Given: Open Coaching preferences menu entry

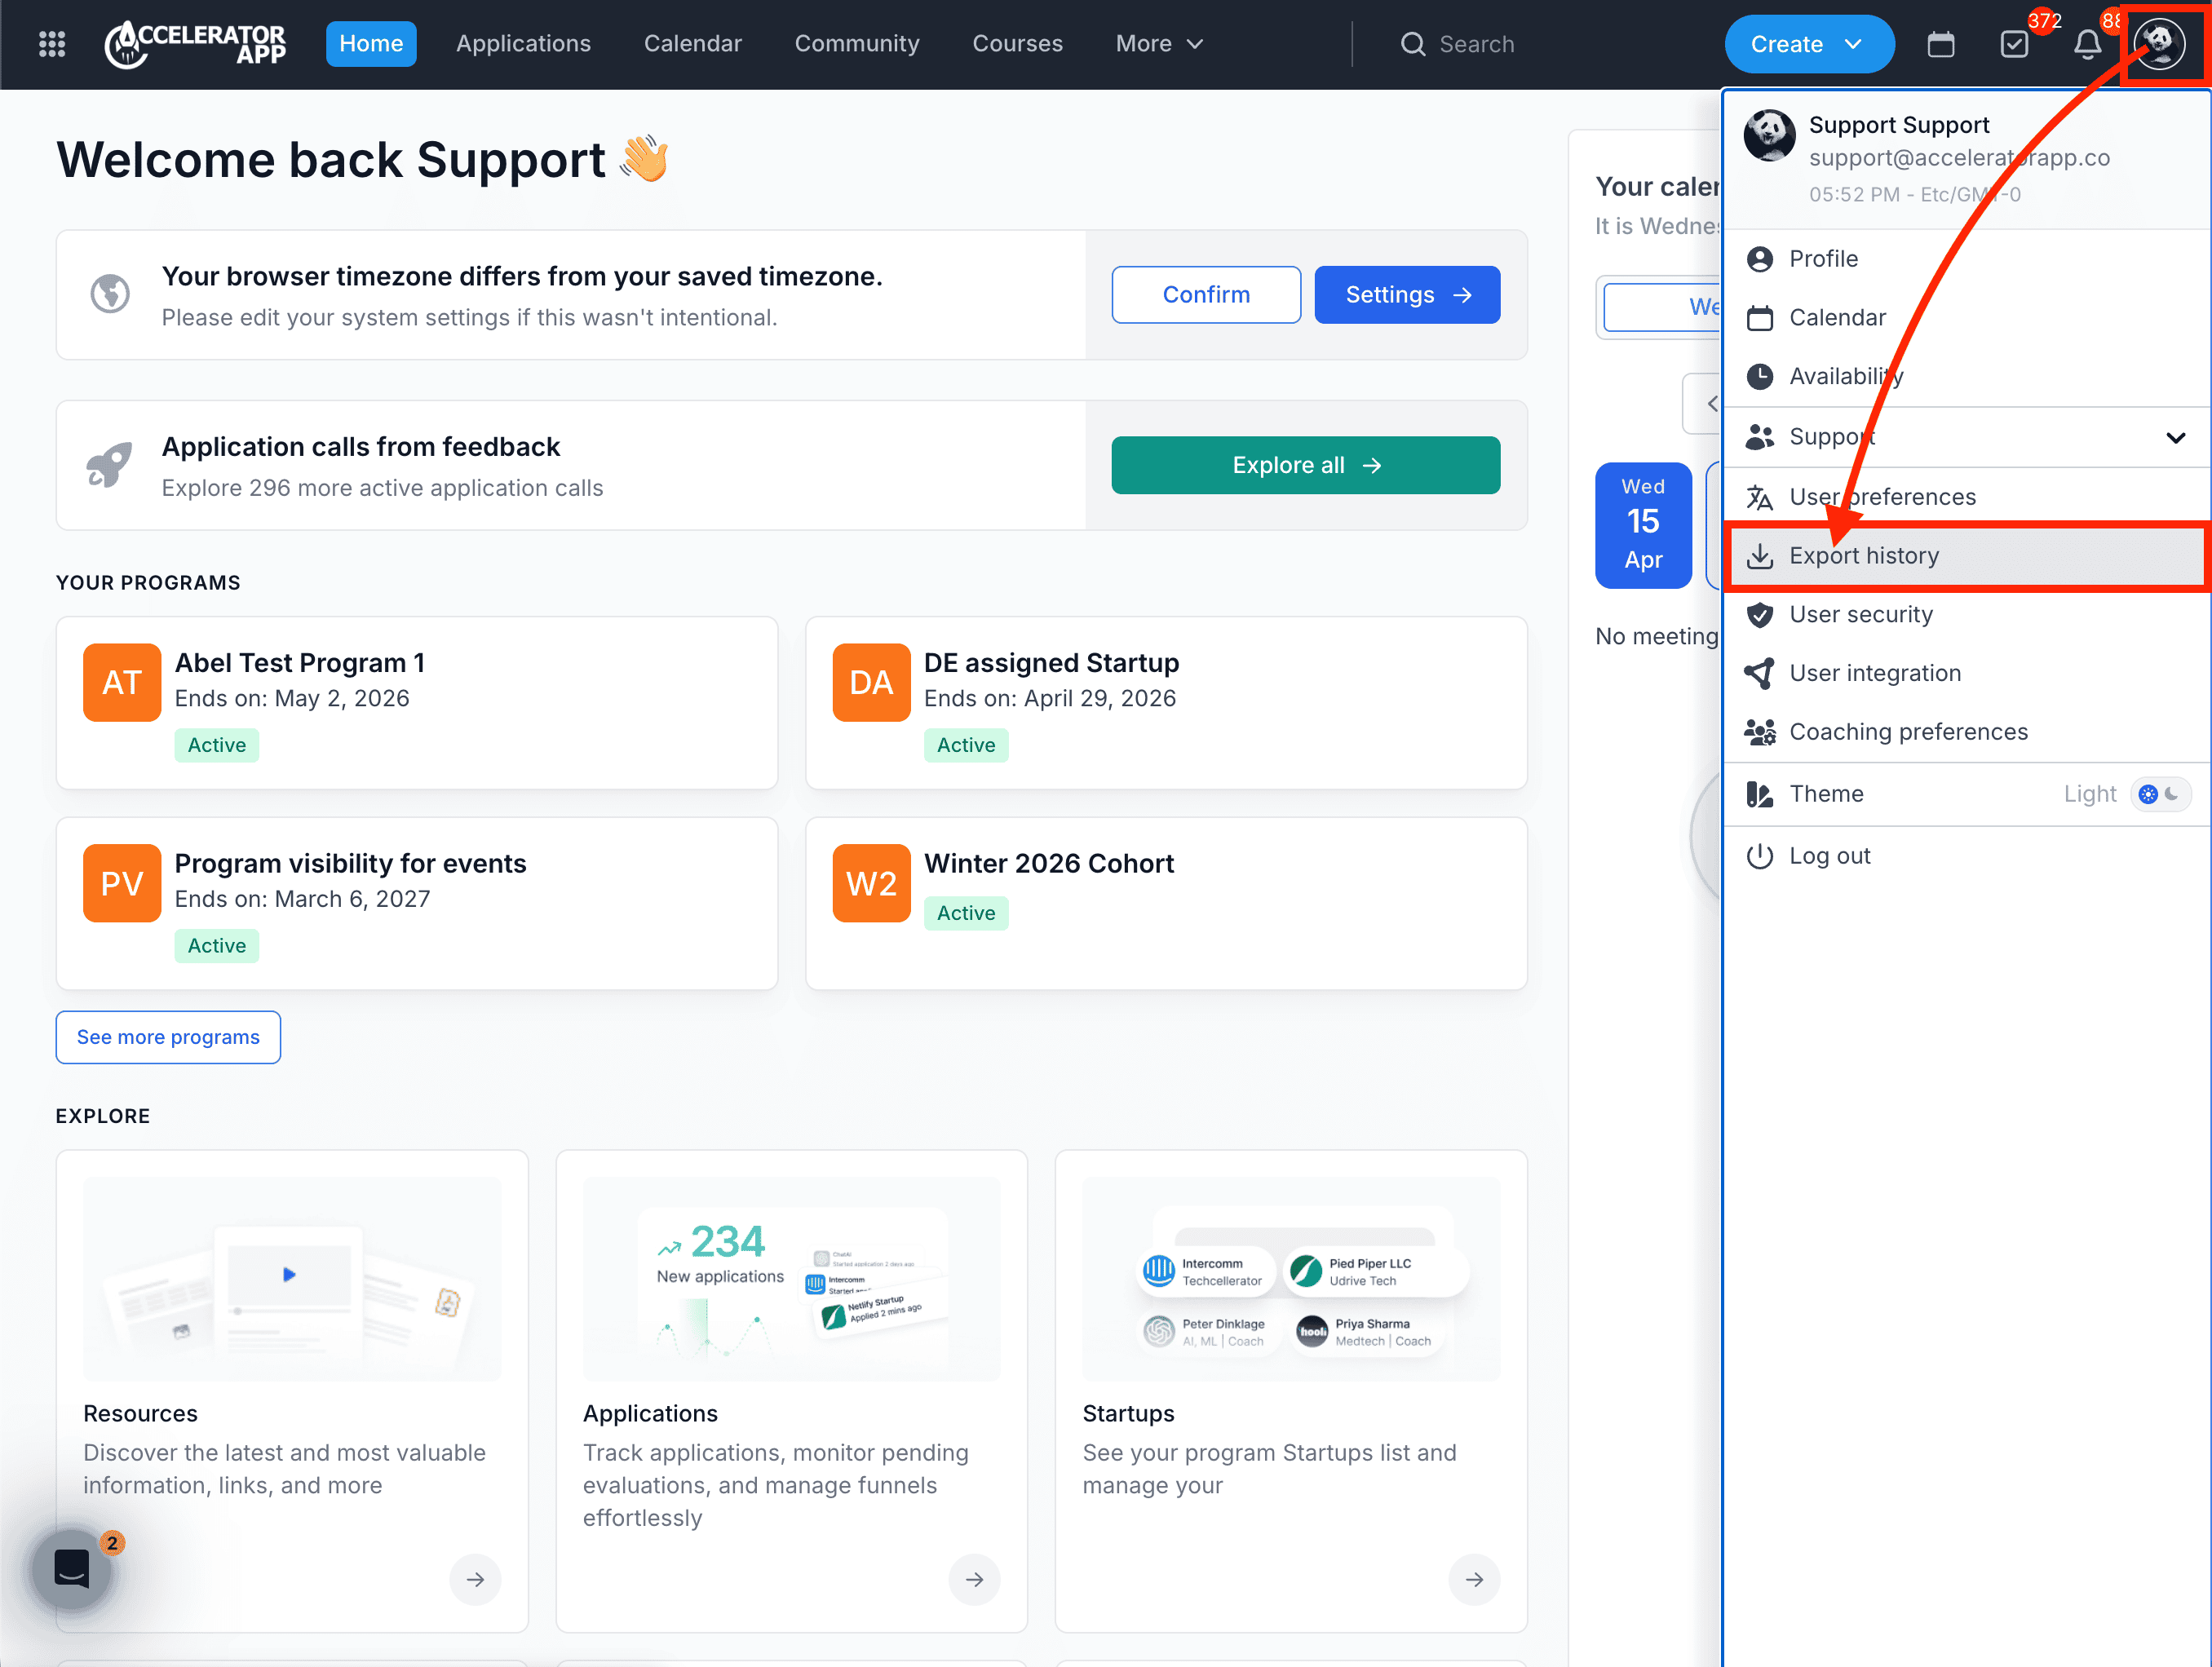Looking at the screenshot, I should [1907, 732].
